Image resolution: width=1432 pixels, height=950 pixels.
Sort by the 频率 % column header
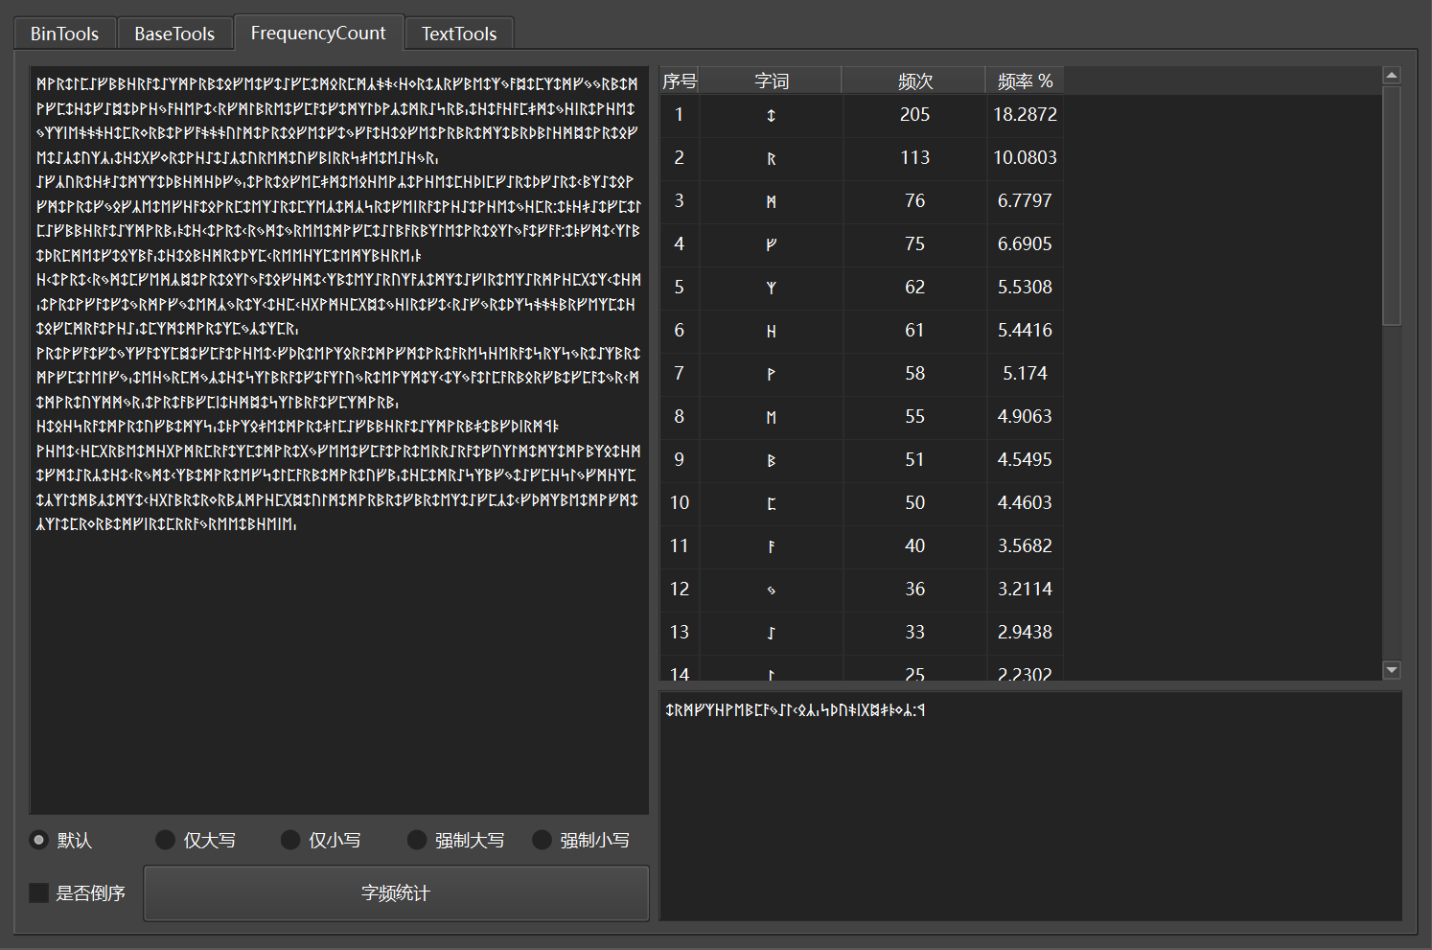click(x=1025, y=81)
